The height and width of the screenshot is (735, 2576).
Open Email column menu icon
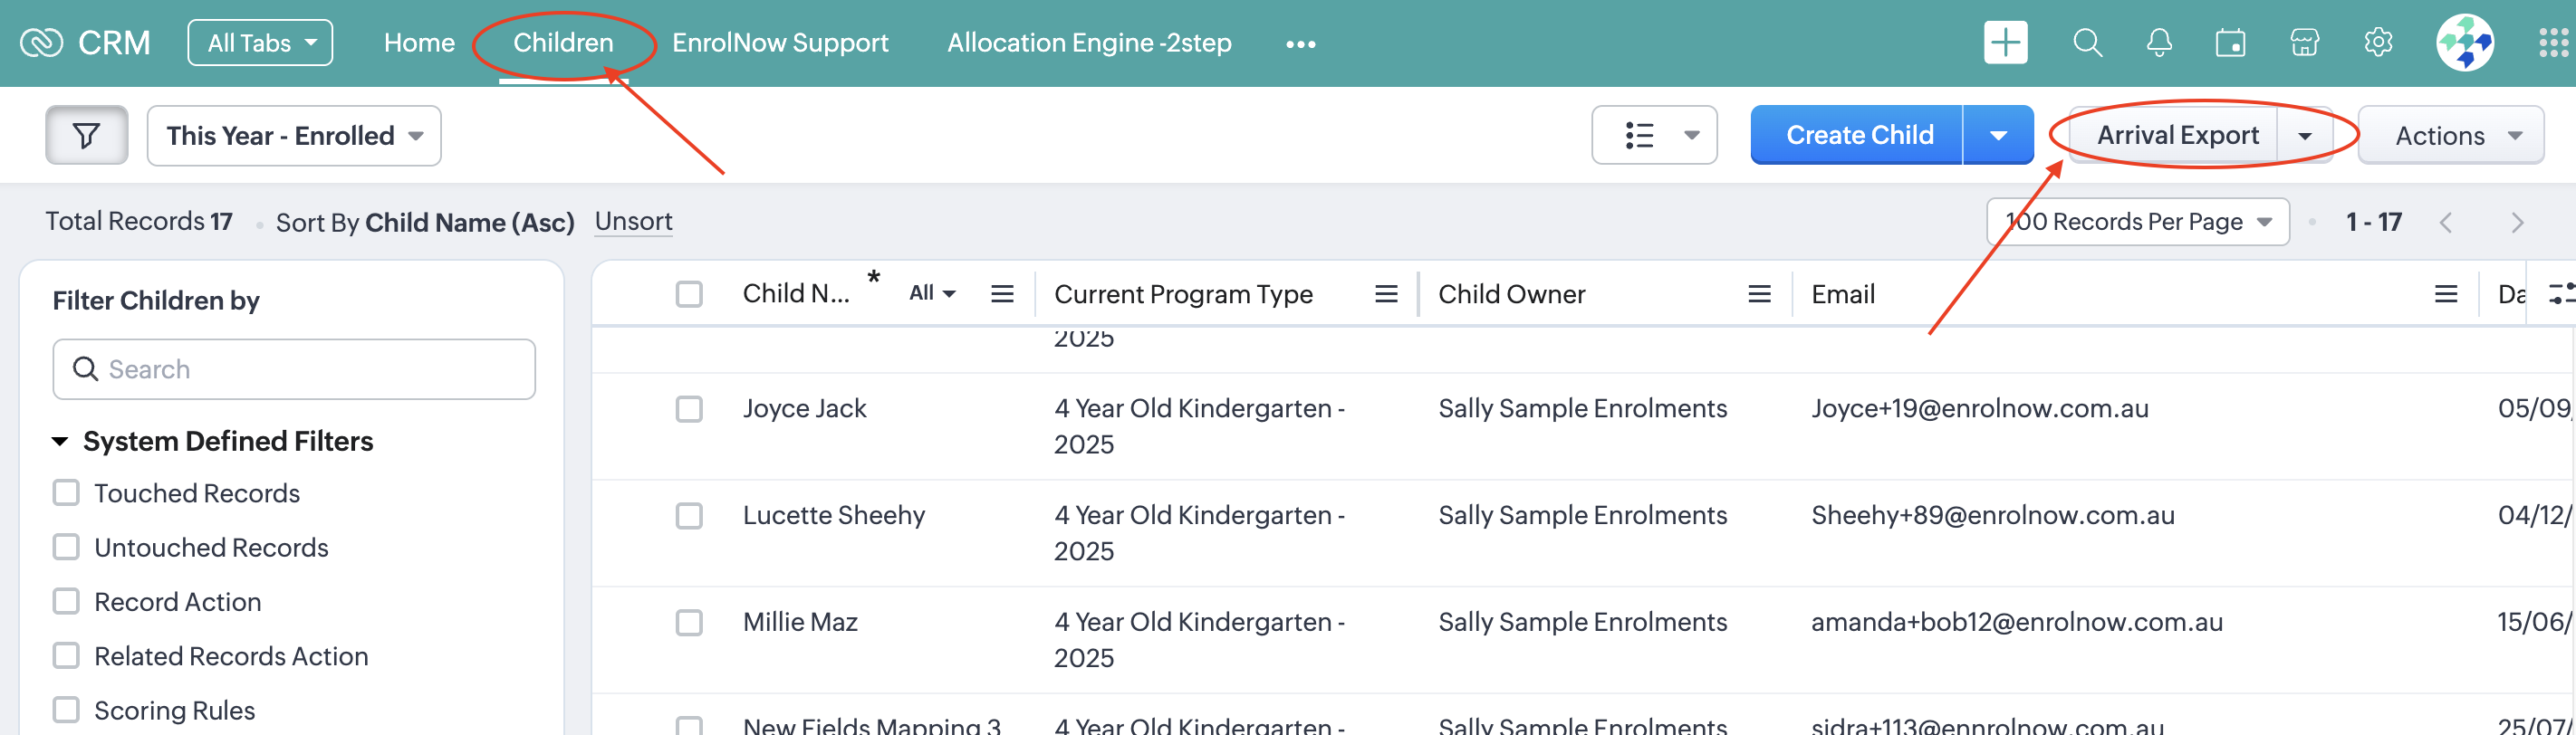[2445, 294]
